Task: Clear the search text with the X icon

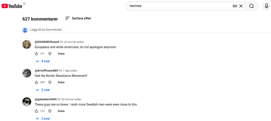Action: point(241,6)
